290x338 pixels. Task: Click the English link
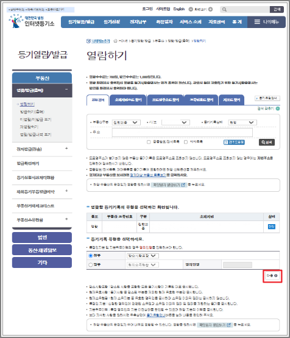tap(179, 9)
